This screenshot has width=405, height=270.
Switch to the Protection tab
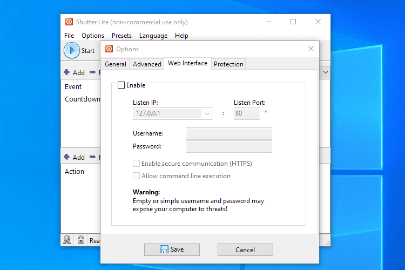click(228, 64)
